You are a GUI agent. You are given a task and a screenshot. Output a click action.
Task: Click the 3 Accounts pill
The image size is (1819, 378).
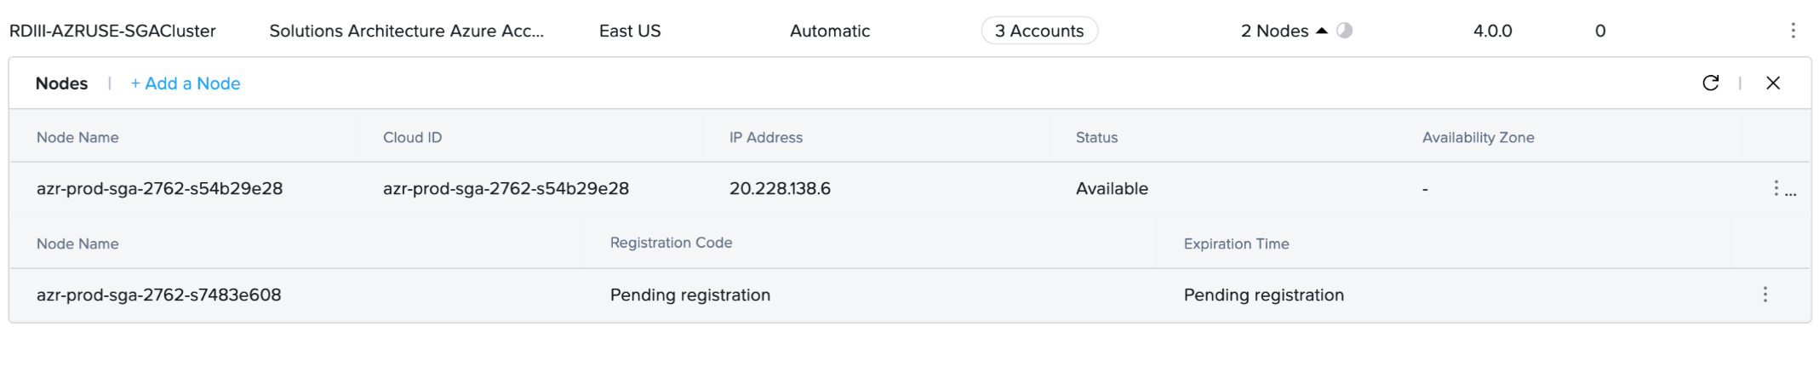(1038, 31)
